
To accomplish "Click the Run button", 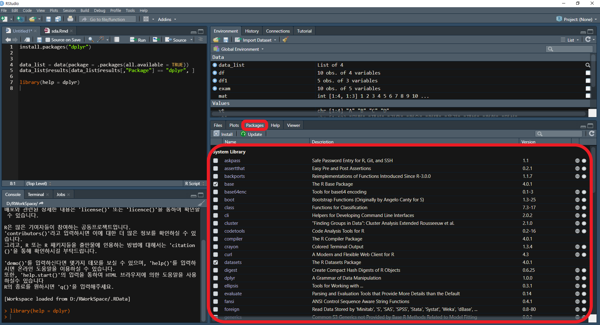I will click(x=138, y=40).
